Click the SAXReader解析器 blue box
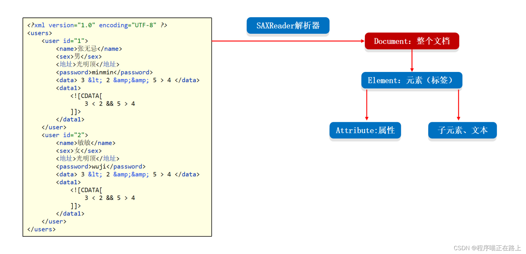Viewport: 526px width, 254px height. click(x=288, y=25)
